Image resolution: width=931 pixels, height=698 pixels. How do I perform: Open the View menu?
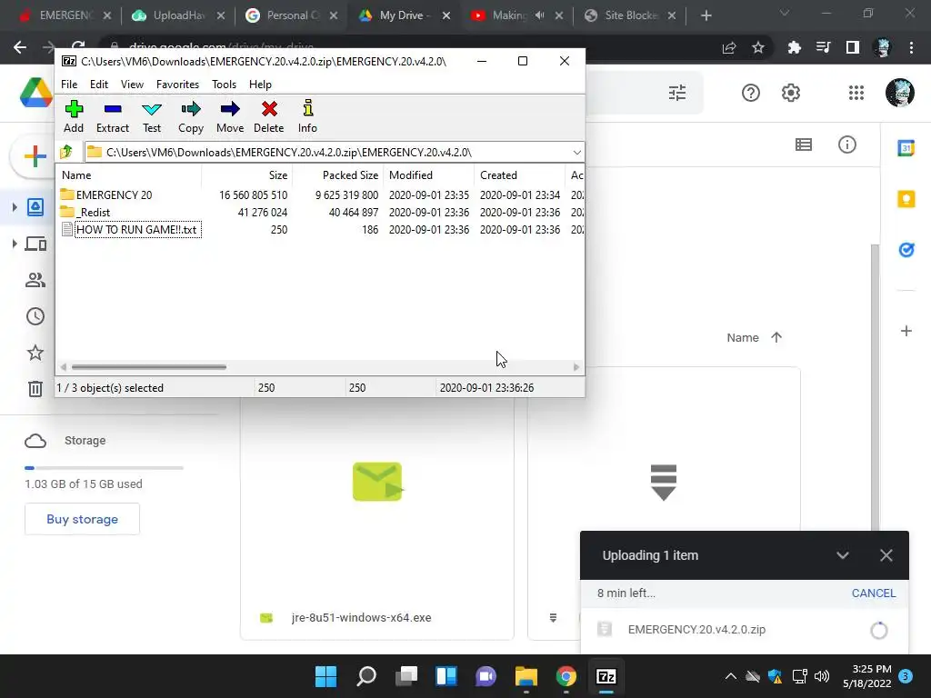pos(132,85)
